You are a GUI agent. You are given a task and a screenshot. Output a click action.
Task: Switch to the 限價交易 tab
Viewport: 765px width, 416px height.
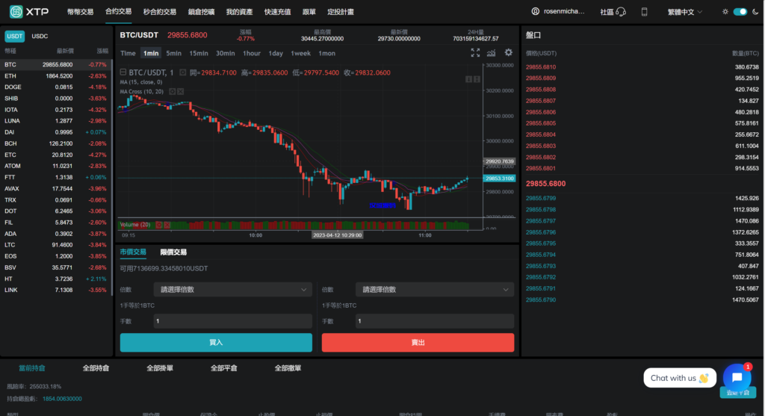[x=173, y=252]
